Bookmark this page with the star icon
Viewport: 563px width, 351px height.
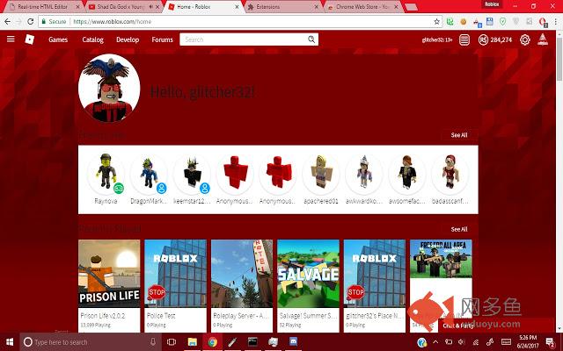pyautogui.click(x=436, y=21)
